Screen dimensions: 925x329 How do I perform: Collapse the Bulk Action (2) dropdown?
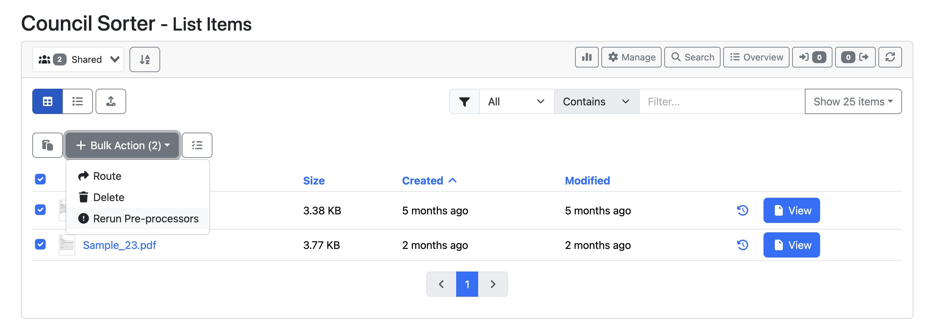(122, 145)
